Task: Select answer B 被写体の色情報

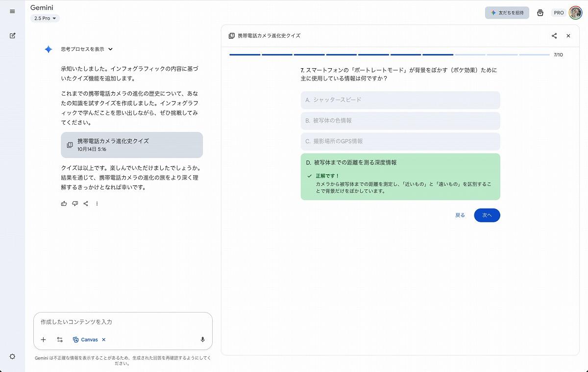Action: [x=400, y=121]
